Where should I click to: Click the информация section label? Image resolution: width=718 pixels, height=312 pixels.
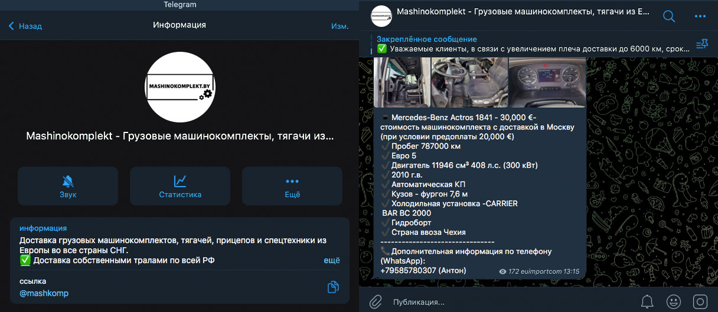click(43, 228)
